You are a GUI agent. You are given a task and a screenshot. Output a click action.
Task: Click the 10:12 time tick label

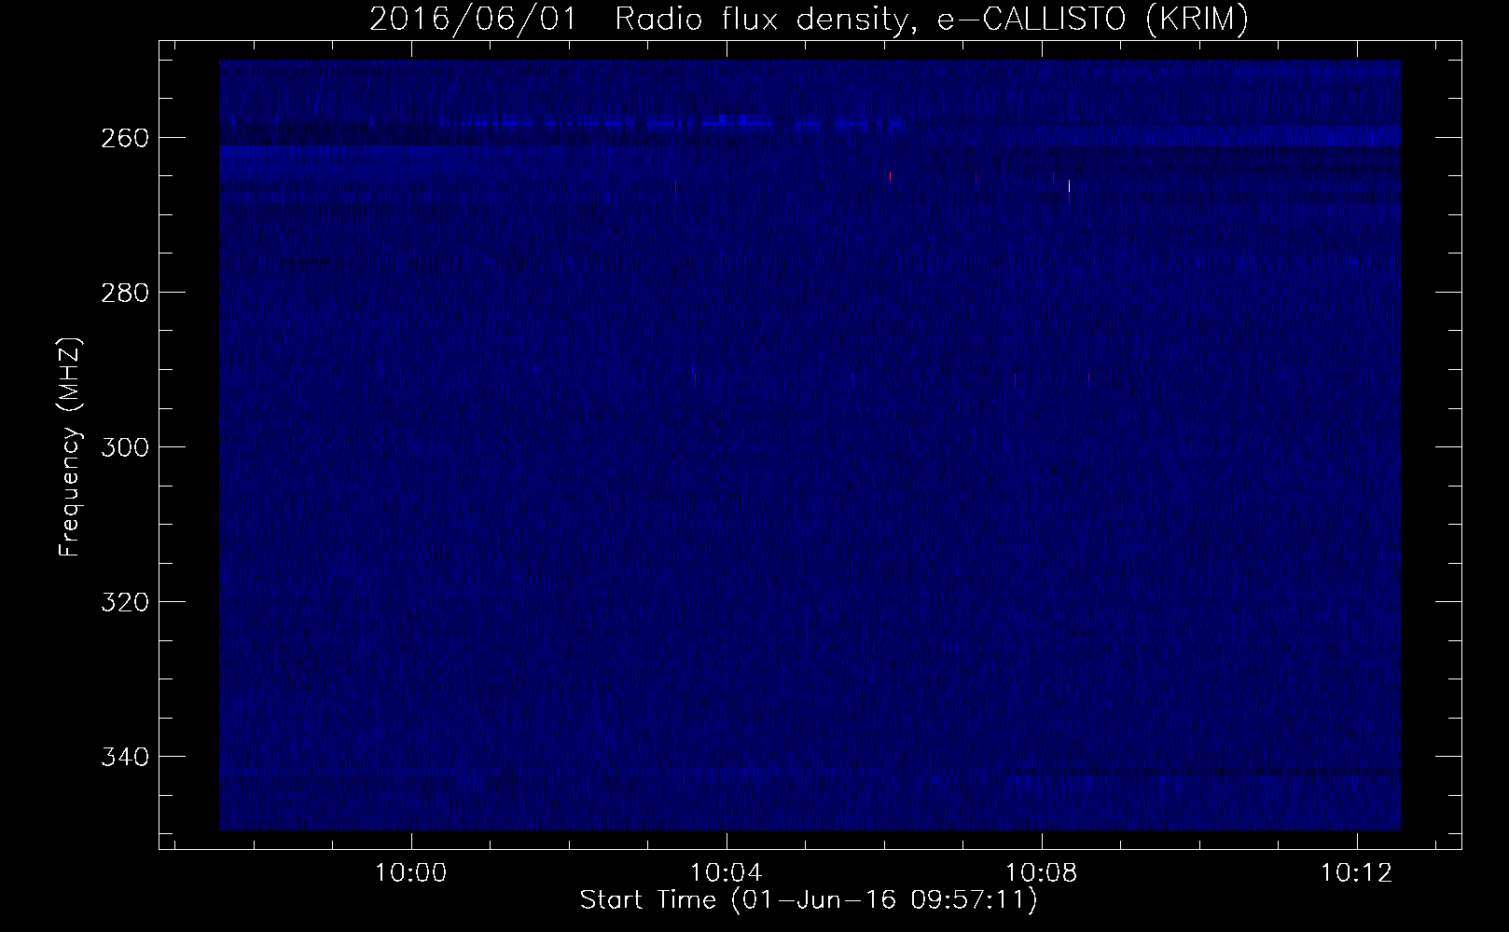[x=1357, y=873]
